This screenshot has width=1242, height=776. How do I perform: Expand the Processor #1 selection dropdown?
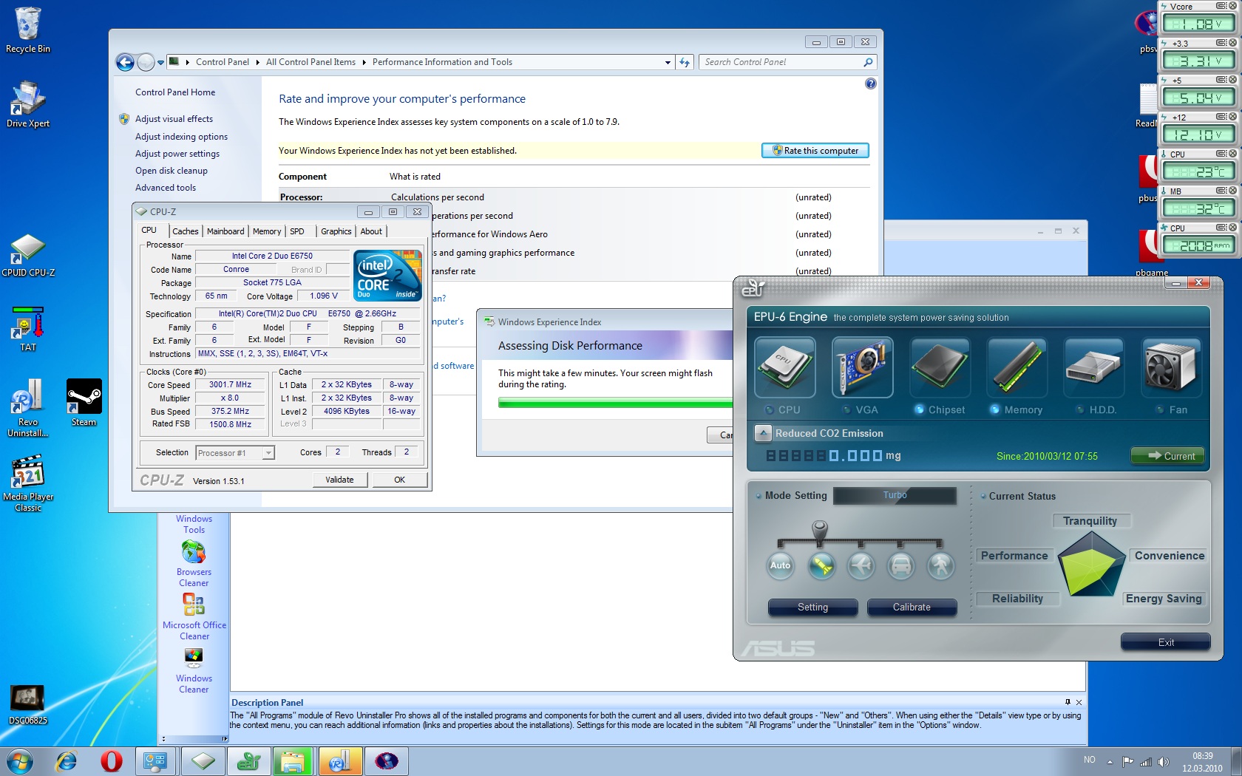[268, 453]
